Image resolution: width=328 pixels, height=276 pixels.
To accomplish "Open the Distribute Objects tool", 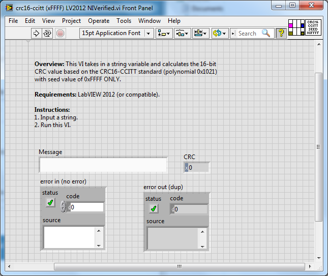I will (183, 33).
